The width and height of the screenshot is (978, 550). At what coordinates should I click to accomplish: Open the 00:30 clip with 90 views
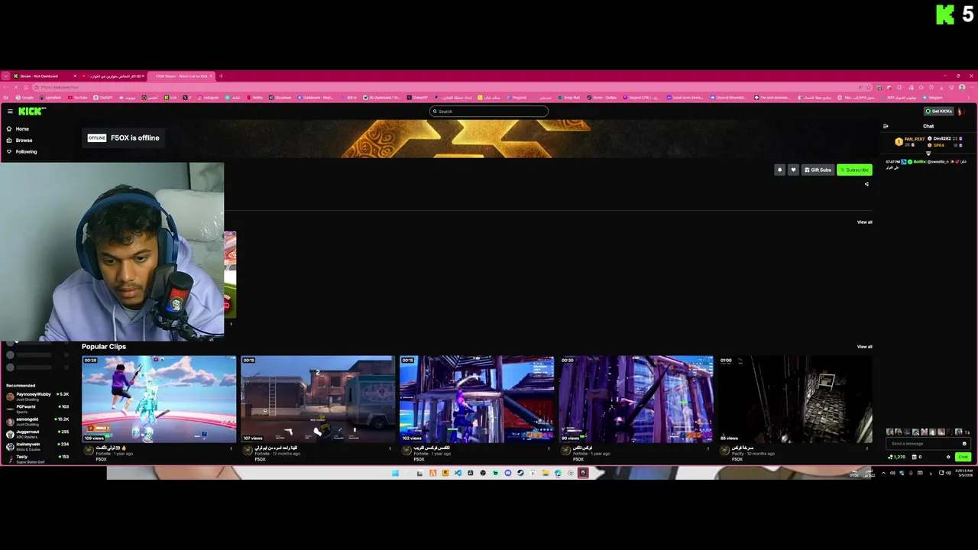636,399
